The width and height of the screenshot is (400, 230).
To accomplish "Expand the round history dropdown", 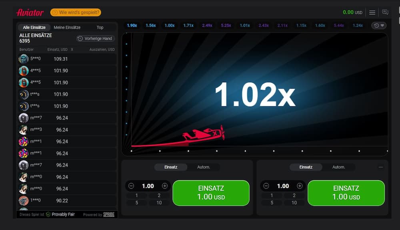I will pyautogui.click(x=379, y=26).
